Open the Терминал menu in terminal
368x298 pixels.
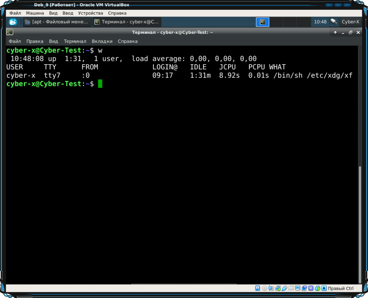[x=75, y=41]
